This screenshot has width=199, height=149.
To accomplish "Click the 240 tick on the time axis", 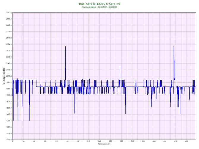I will tap(99, 141).
